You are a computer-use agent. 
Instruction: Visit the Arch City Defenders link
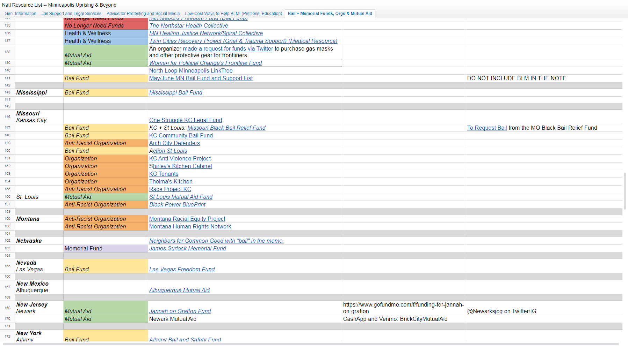[174, 143]
